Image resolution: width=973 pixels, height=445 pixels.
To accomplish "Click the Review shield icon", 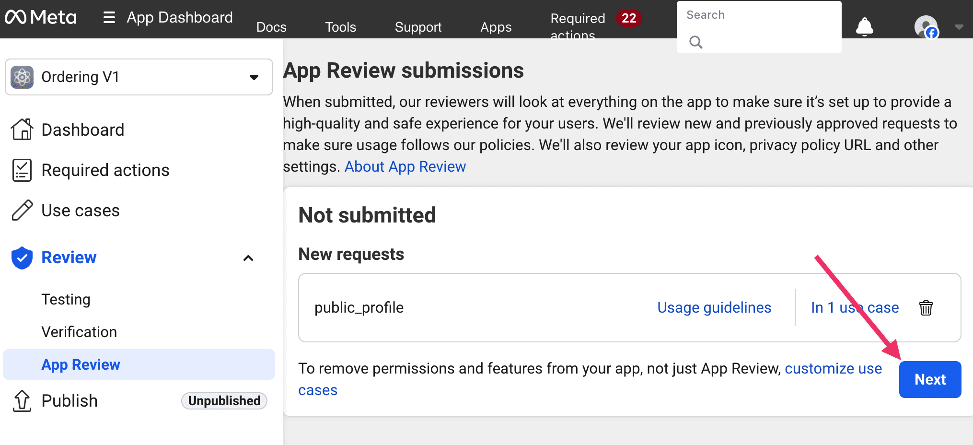I will [22, 258].
